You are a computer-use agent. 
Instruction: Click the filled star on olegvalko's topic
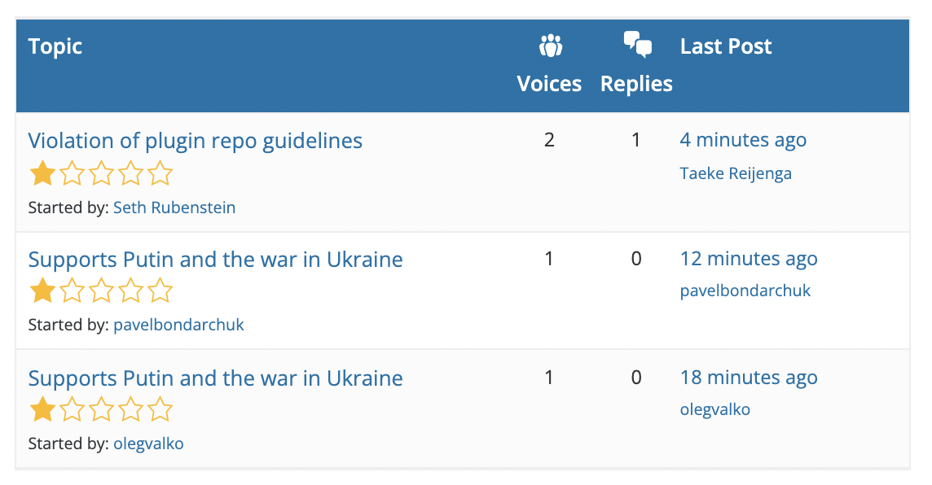click(x=42, y=409)
